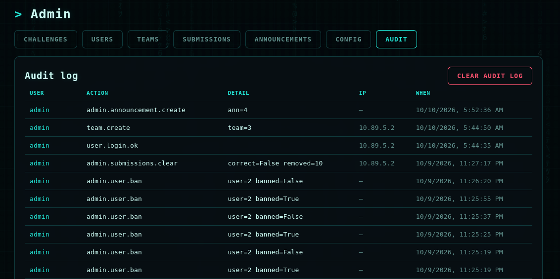
Task: Click timestamp 10/9/2026, 11:25:55 PM
Action: [459, 199]
